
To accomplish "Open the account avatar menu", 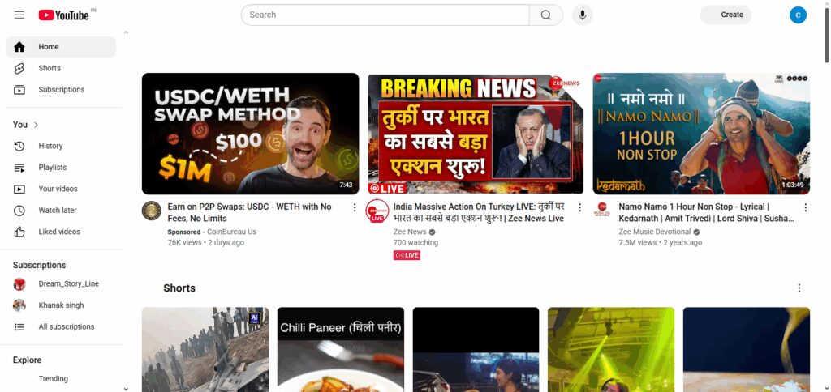I will pos(798,15).
